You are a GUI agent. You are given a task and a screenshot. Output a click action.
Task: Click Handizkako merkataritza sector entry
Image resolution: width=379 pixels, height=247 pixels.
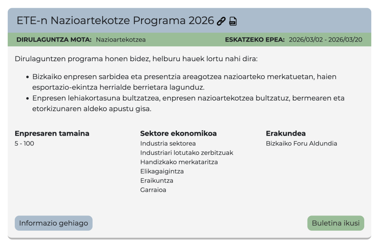point(179,162)
